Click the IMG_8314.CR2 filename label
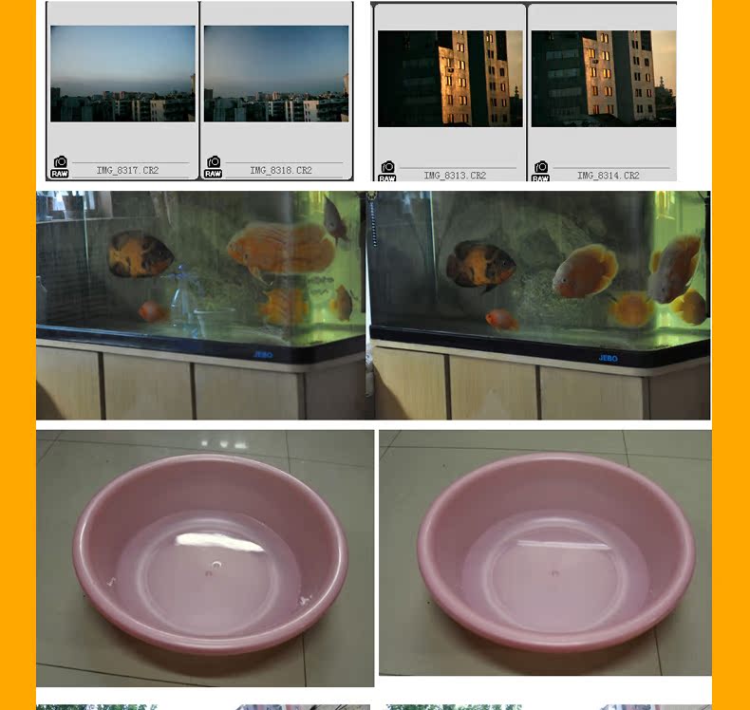The width and height of the screenshot is (750, 710). pos(609,176)
